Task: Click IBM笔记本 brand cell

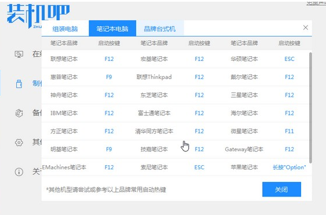Action: click(x=64, y=113)
